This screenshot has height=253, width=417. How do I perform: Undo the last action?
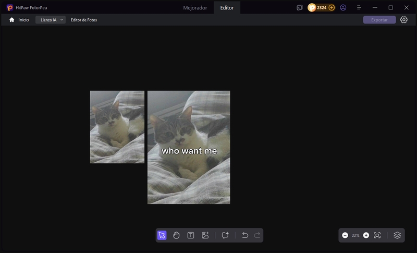tap(245, 235)
